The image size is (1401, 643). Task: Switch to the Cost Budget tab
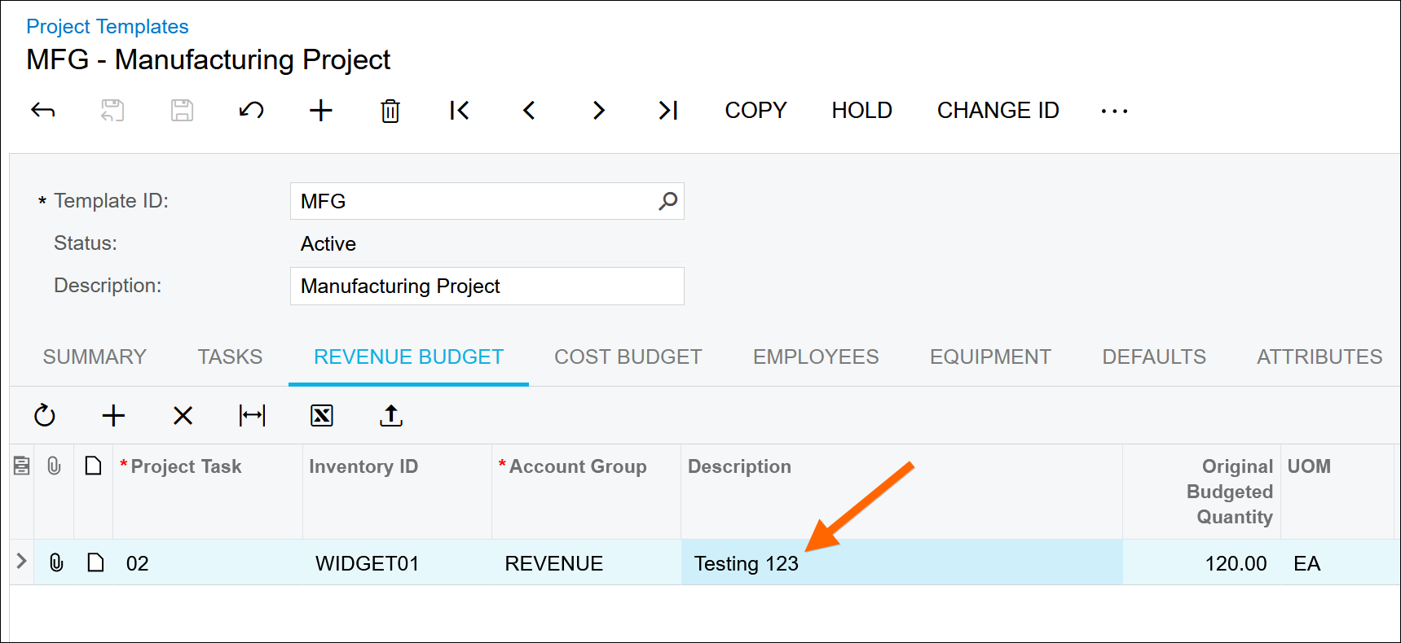(628, 357)
